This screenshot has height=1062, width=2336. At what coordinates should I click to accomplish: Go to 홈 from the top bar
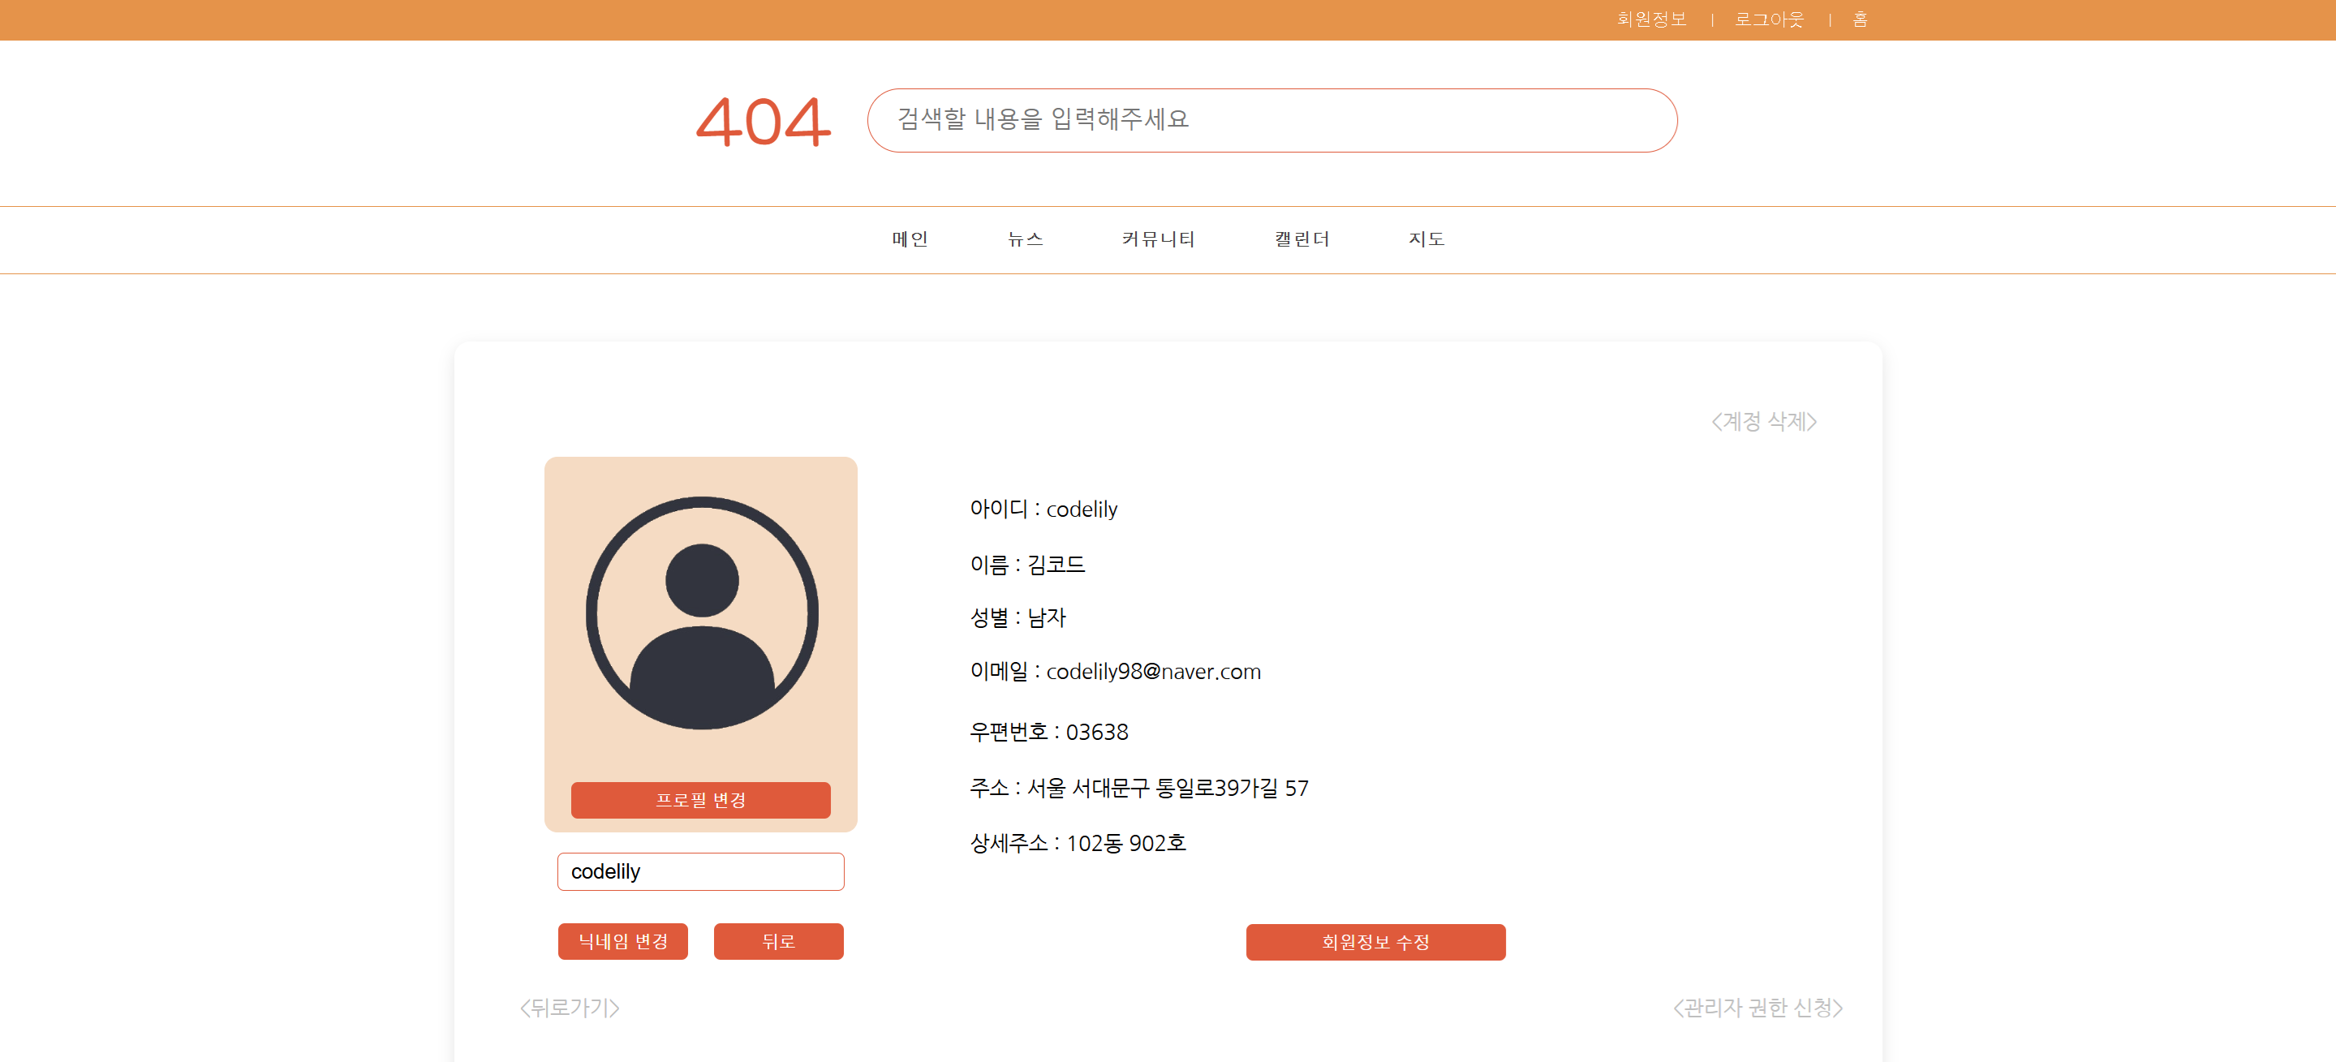pyautogui.click(x=1860, y=19)
